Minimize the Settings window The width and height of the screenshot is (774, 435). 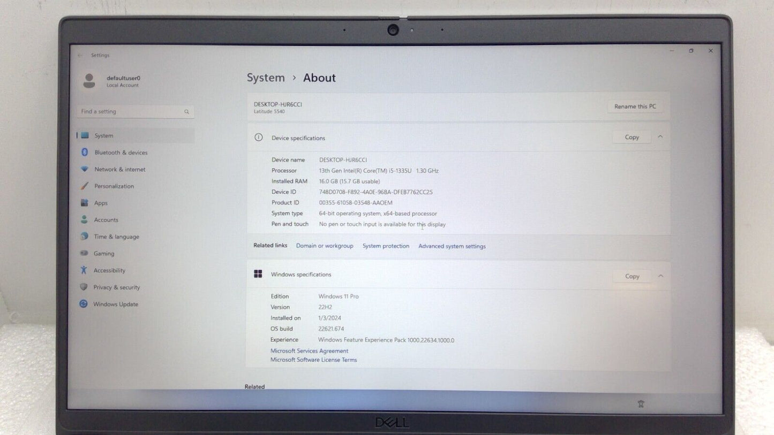[x=672, y=51]
